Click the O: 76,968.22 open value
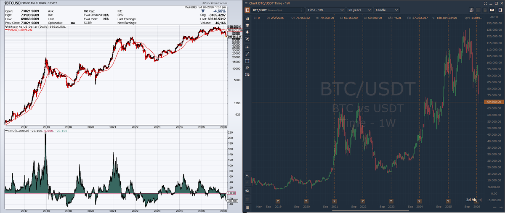The width and height of the screenshot is (505, 213). (x=300, y=18)
